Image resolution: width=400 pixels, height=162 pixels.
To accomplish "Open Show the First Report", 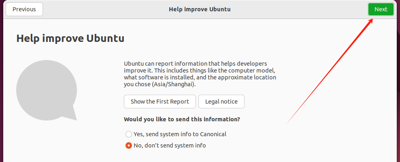I will point(160,102).
